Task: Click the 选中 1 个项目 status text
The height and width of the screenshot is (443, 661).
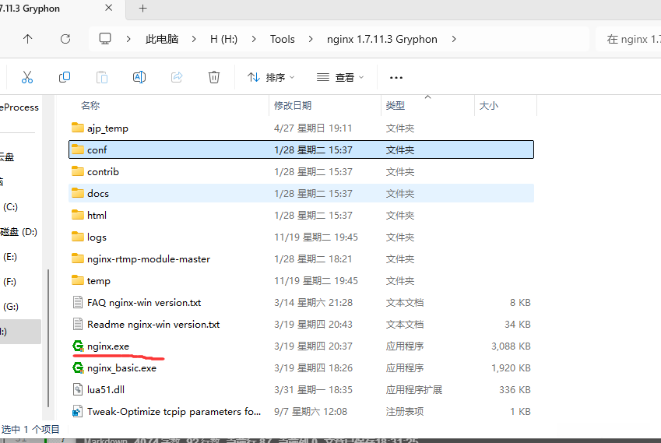Action: 30,429
